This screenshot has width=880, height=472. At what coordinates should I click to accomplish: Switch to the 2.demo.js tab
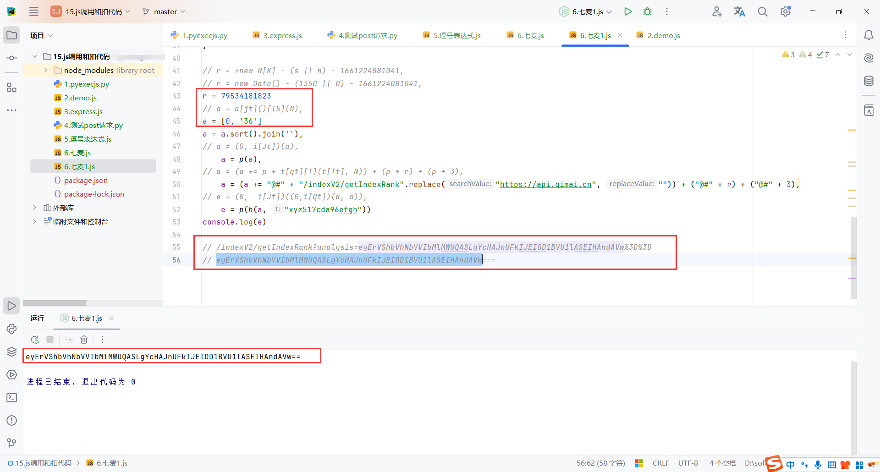point(658,35)
